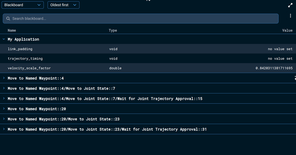This screenshot has width=296, height=155.
Task: Click the 0.8420311381711695 value
Action: click(x=274, y=68)
